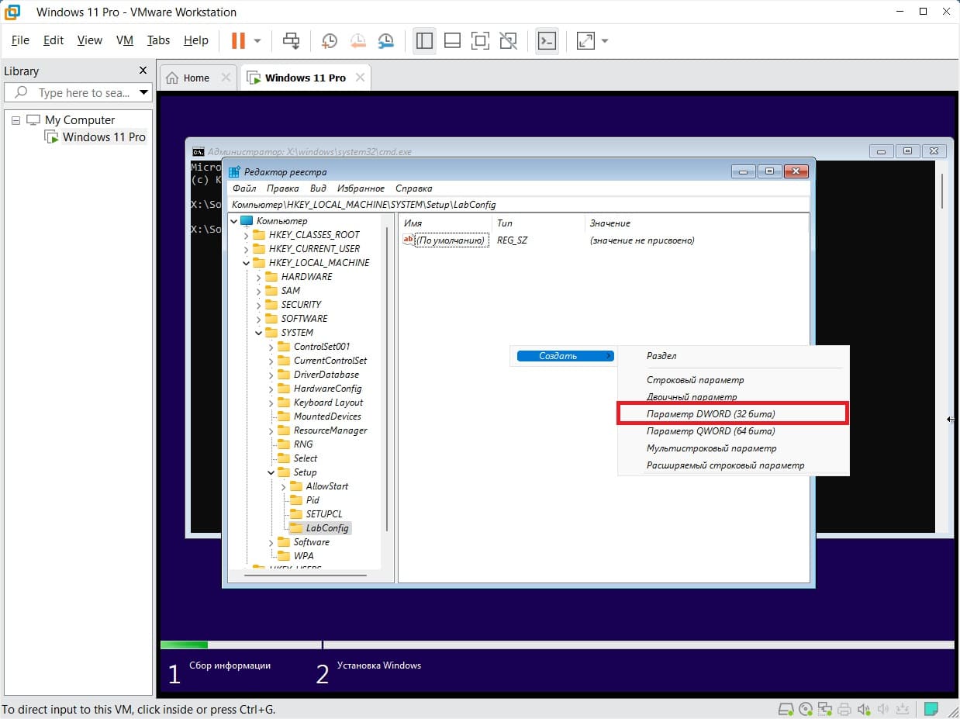This screenshot has height=719, width=960.
Task: Revert the VM to its previous snapshot
Action: (357, 40)
